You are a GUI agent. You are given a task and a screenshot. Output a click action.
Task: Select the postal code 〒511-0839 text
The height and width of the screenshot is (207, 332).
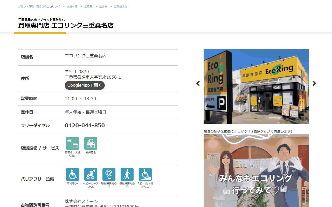(x=77, y=72)
